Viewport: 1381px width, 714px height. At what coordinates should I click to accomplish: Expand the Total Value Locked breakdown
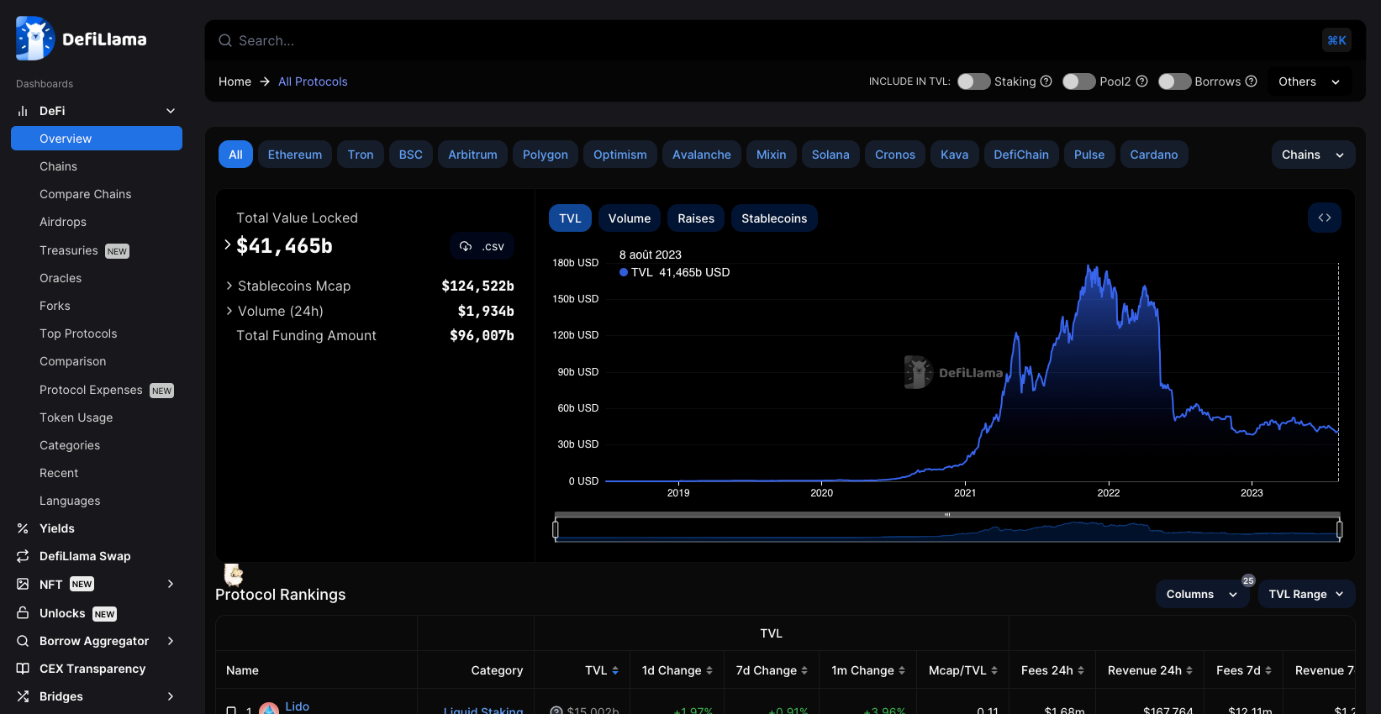(x=228, y=245)
